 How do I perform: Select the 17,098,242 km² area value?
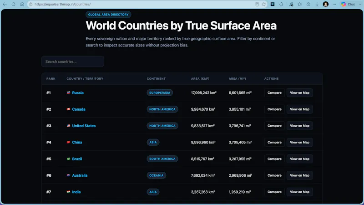tap(204, 93)
